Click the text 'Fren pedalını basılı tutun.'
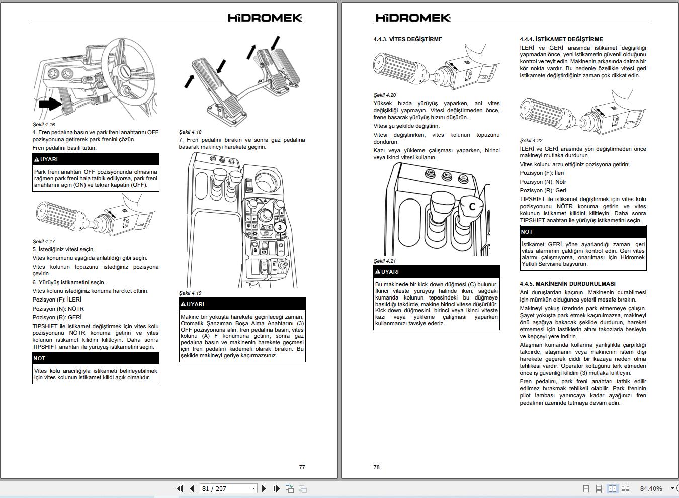The width and height of the screenshot is (679, 498). (64, 148)
